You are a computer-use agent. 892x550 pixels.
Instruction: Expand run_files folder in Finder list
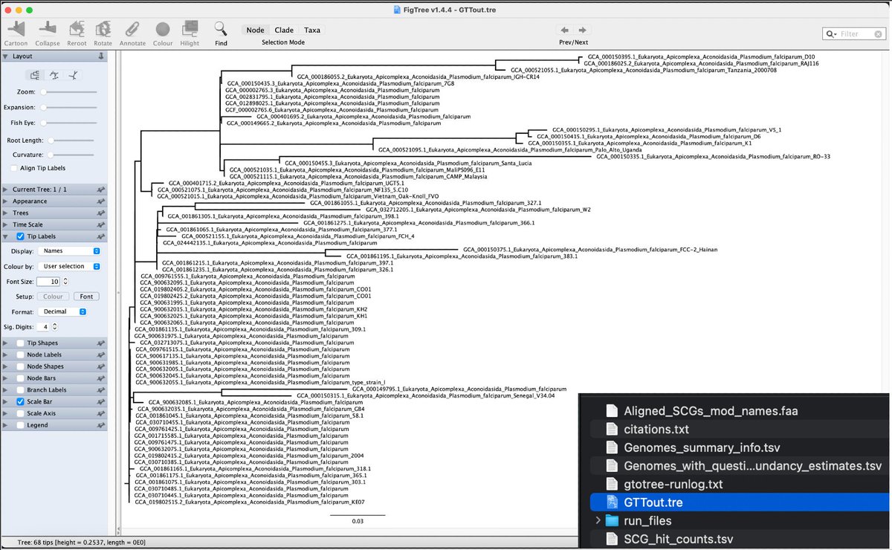599,521
